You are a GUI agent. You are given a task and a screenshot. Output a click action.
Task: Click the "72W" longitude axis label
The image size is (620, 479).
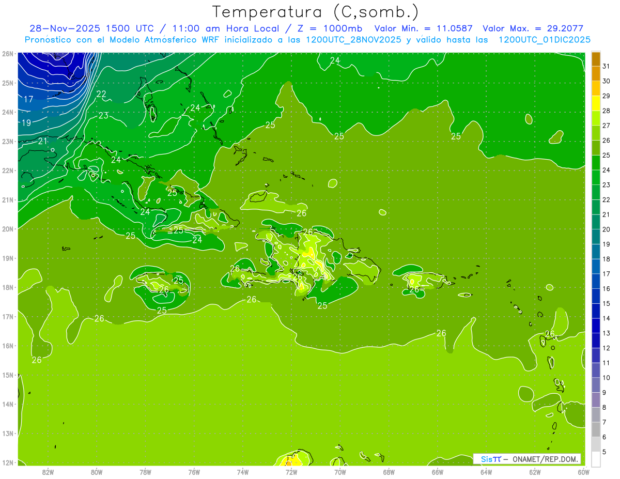(291, 472)
